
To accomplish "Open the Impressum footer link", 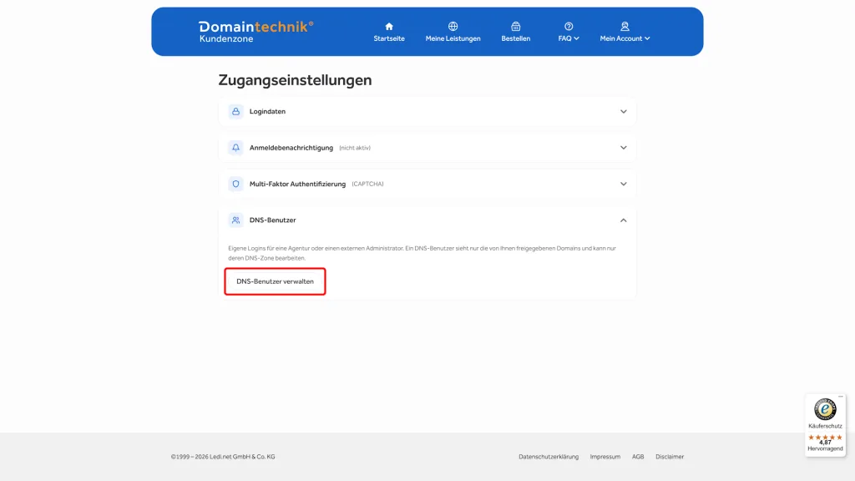I will tap(605, 457).
